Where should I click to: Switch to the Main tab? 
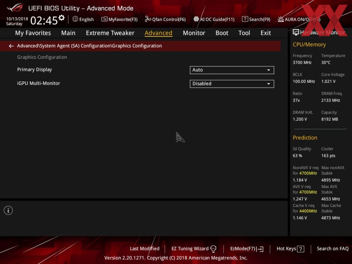click(68, 33)
